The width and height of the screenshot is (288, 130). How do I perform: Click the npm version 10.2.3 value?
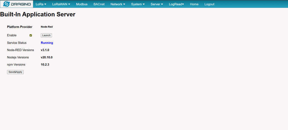tap(45, 65)
